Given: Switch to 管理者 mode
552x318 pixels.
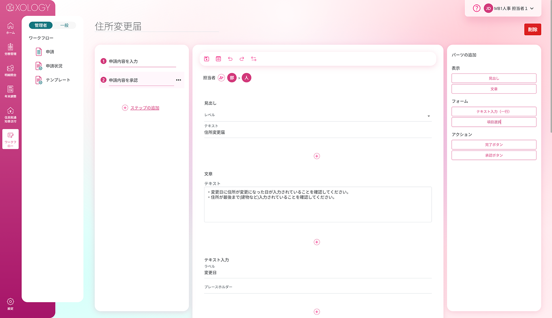Looking at the screenshot, I should point(41,25).
